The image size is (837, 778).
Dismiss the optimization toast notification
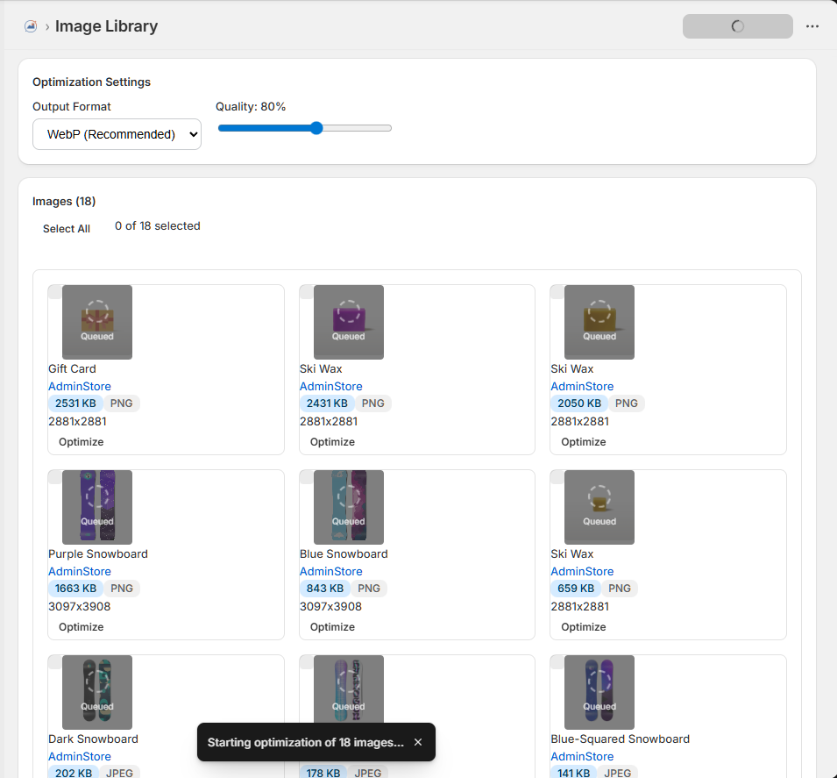coord(418,742)
